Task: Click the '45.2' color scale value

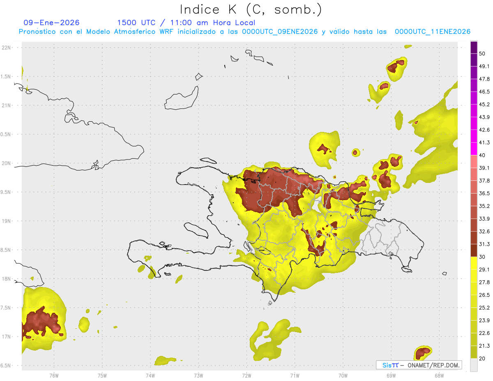Action: [x=484, y=104]
